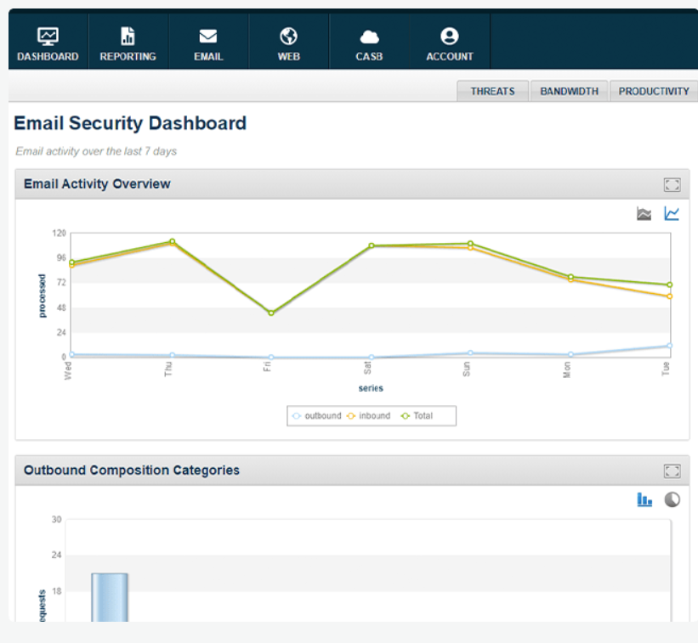Toggle the outbound series in legend
The image size is (698, 643).
[x=317, y=415]
